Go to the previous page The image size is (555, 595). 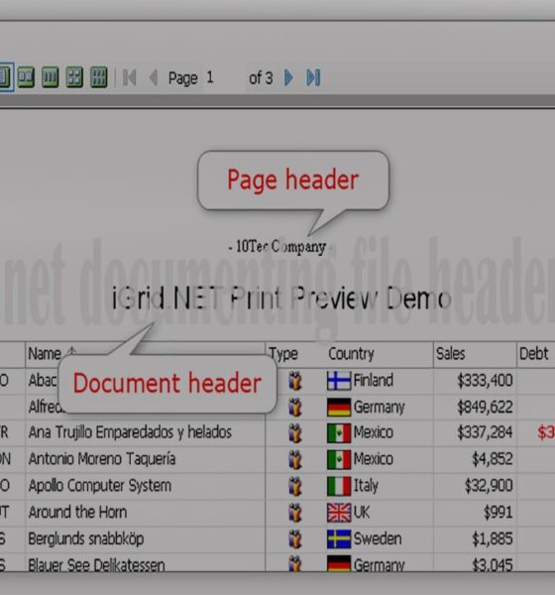pyautogui.click(x=153, y=77)
